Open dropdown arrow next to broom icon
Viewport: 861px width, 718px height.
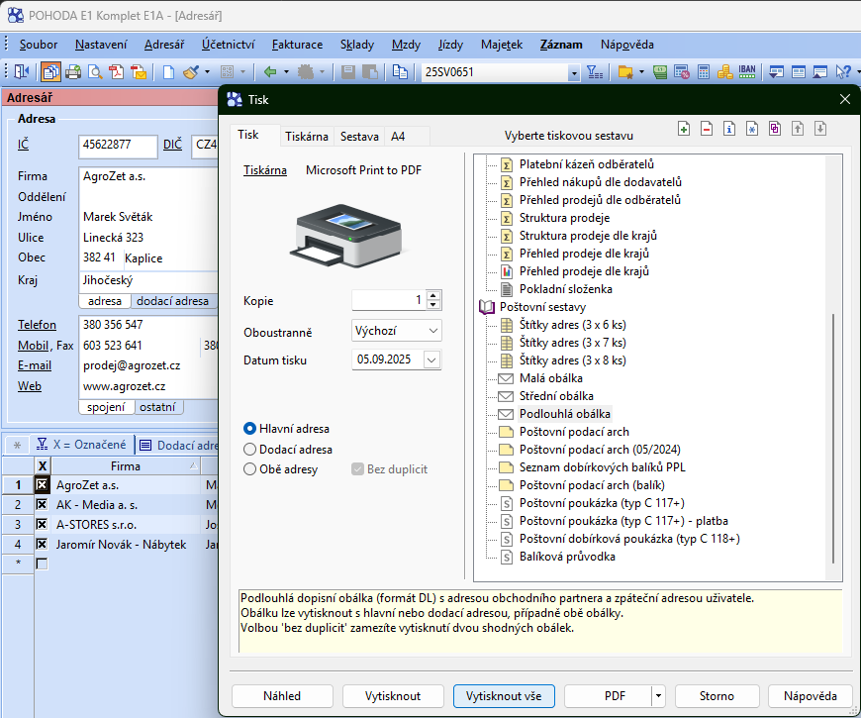[207, 72]
